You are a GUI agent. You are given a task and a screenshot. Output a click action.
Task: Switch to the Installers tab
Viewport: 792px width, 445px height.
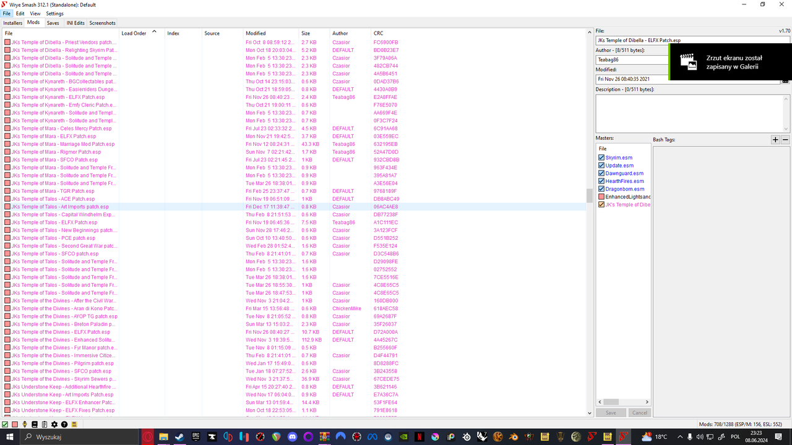tap(12, 22)
